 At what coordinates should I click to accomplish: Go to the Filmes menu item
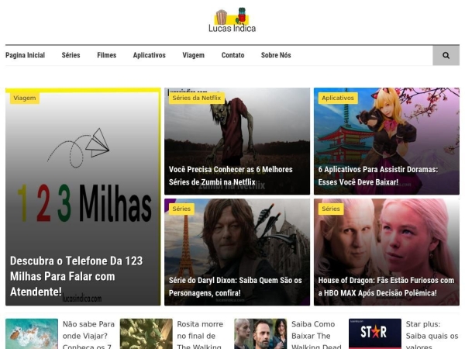(107, 55)
